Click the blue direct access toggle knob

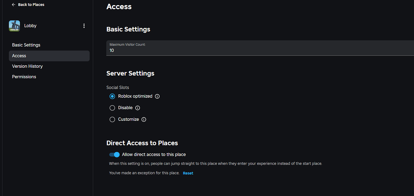pos(117,154)
